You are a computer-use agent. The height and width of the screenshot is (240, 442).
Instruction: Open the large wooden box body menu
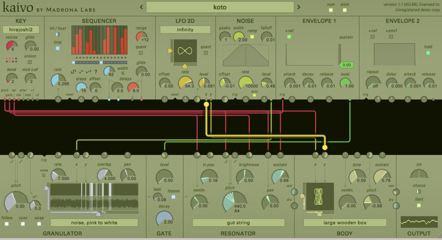click(345, 223)
